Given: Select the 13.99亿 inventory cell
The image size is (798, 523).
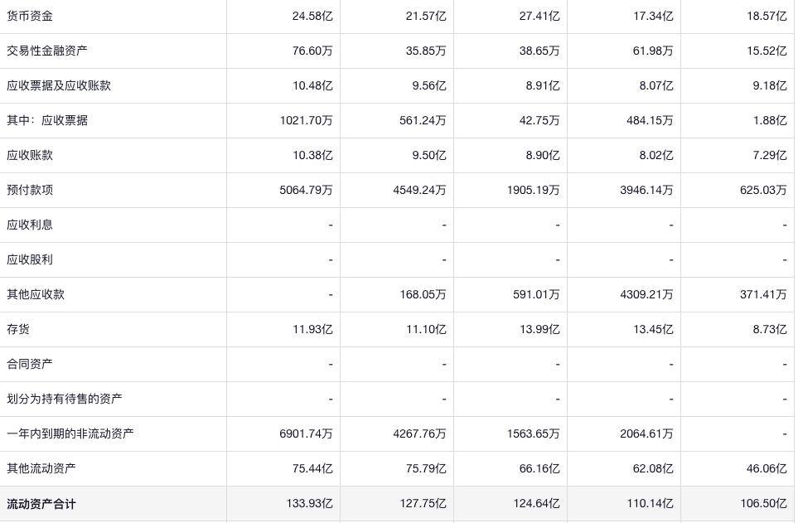Looking at the screenshot, I should 539,329.
